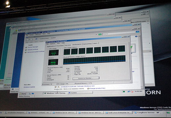Click the red security alert tray icon

(132, 91)
